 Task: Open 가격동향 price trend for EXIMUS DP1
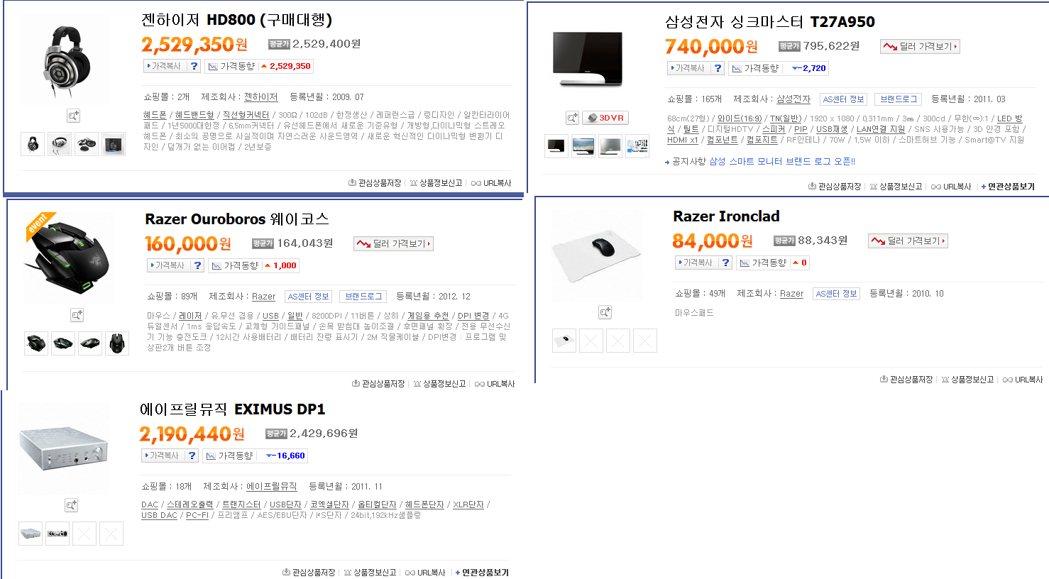tap(229, 456)
